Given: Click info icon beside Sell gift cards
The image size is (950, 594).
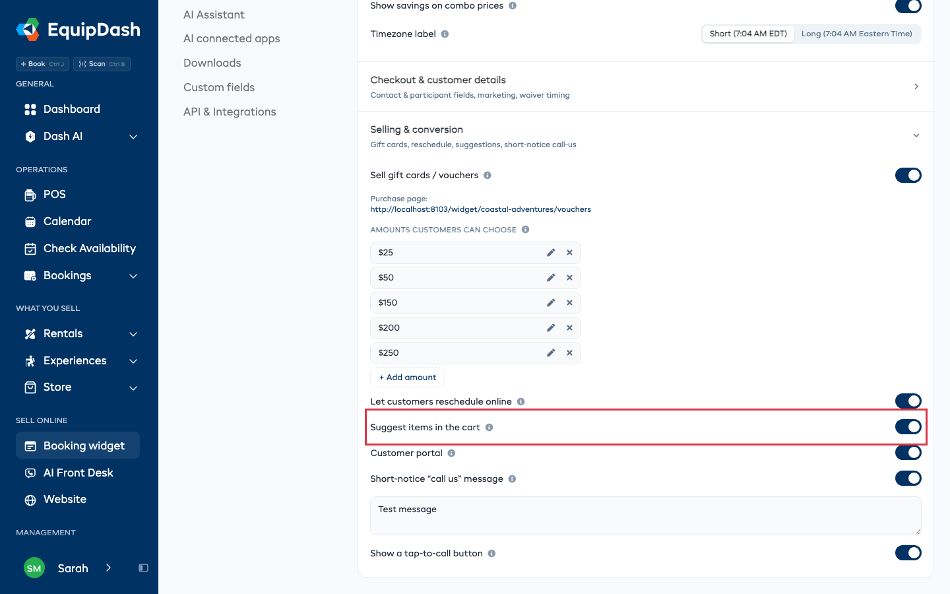Looking at the screenshot, I should [x=488, y=176].
